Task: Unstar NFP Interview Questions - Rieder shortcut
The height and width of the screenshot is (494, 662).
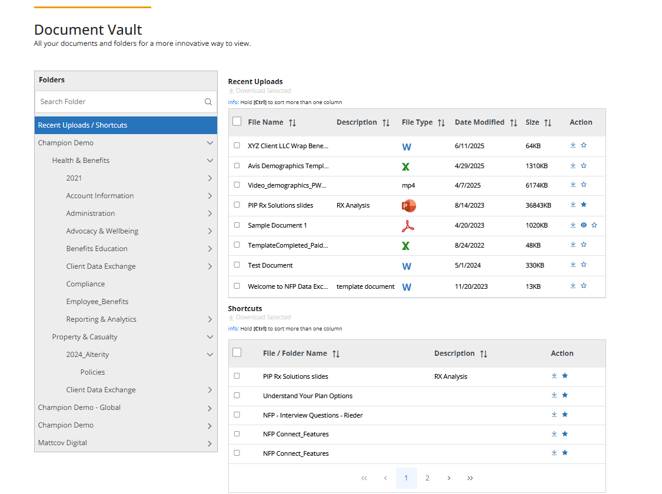Action: (x=565, y=414)
